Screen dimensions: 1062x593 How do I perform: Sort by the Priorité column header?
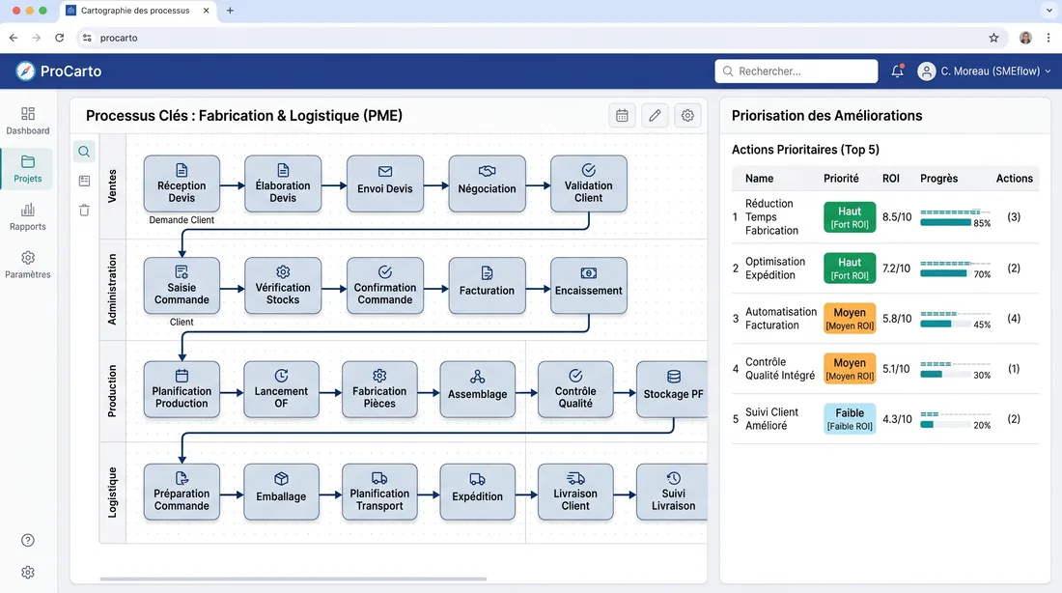[841, 179]
